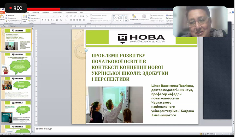
Task: Open Shape Fill (Заливка фигуры) color menu
Action: coord(157,15)
